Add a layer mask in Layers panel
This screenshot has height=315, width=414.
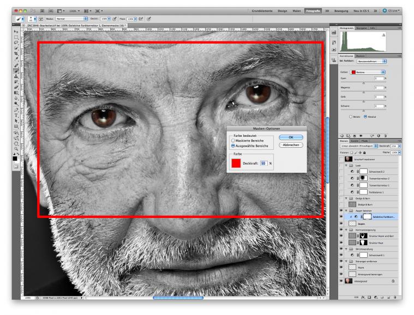369,298
